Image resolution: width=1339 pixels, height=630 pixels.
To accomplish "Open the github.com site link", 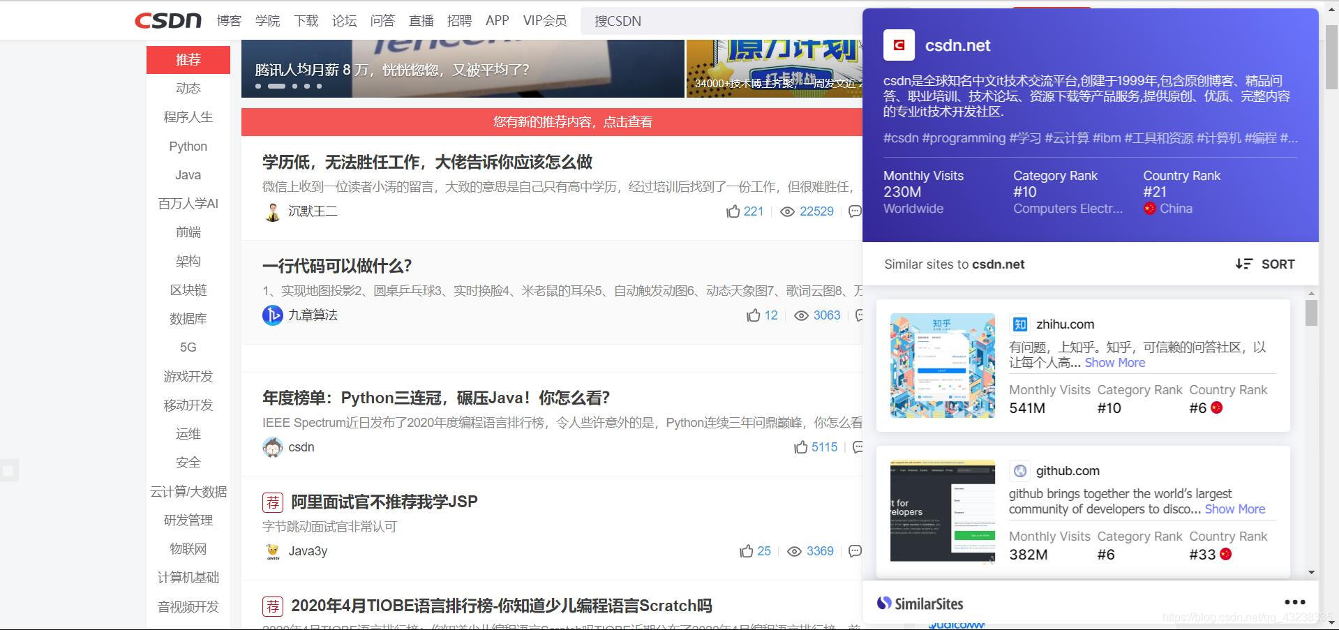I will (1068, 471).
